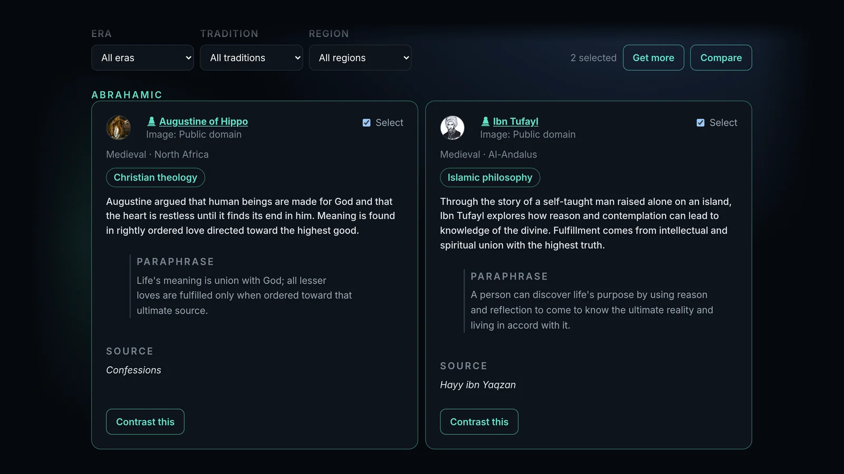Image resolution: width=844 pixels, height=474 pixels.
Task: Click the Get more button
Action: point(654,57)
